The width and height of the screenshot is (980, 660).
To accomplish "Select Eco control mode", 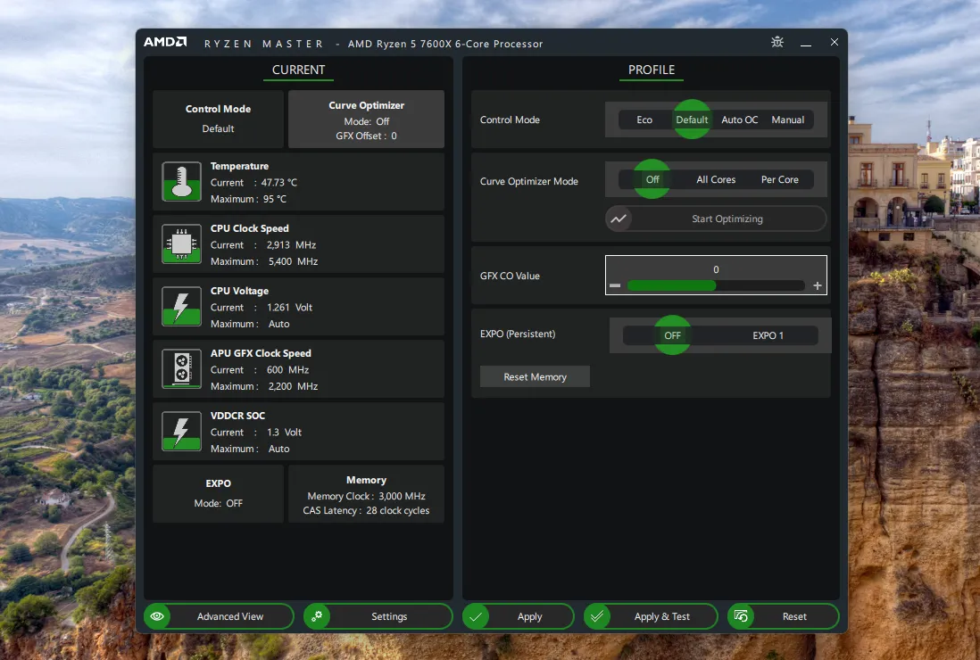I will 644,120.
